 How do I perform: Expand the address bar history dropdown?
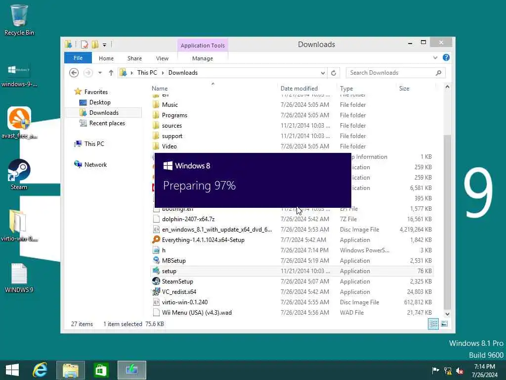click(323, 73)
